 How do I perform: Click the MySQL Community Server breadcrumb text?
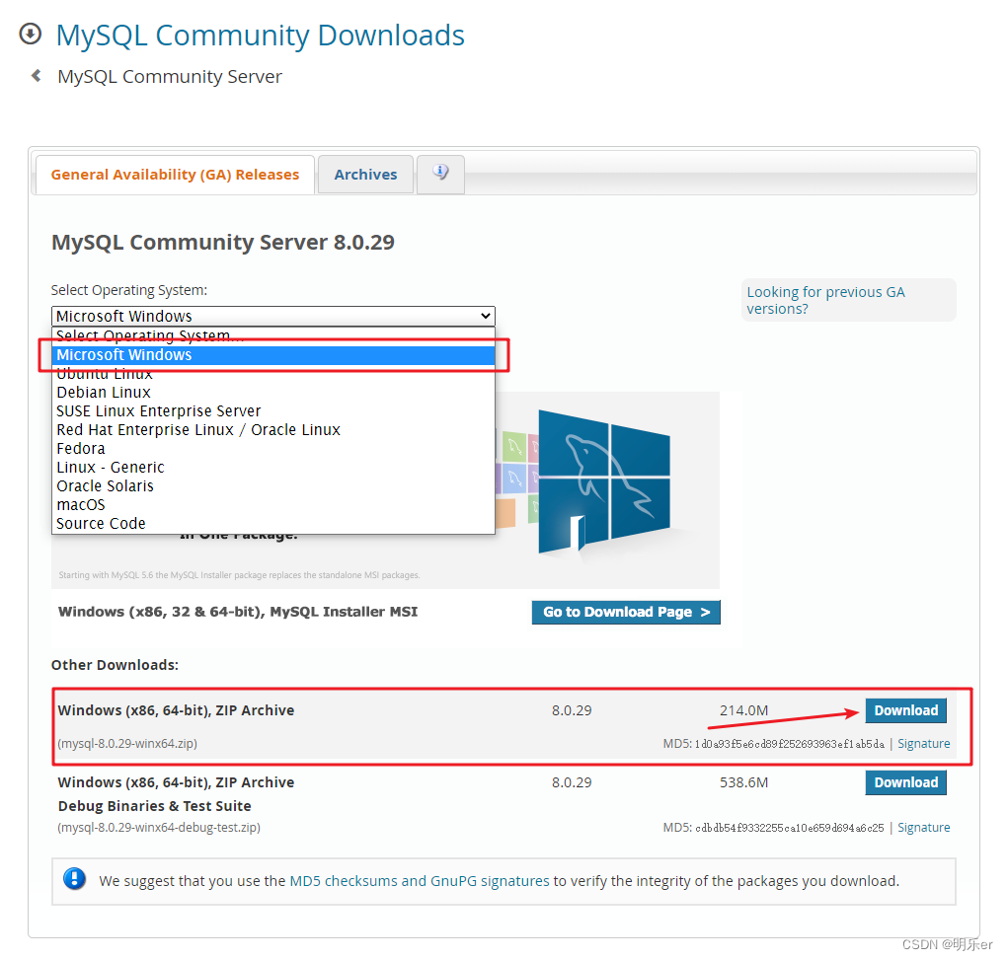(x=170, y=77)
